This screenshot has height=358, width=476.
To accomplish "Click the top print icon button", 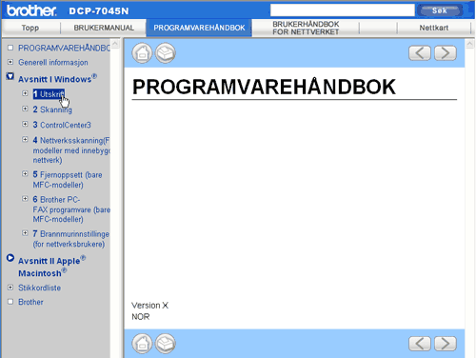I will coord(165,53).
